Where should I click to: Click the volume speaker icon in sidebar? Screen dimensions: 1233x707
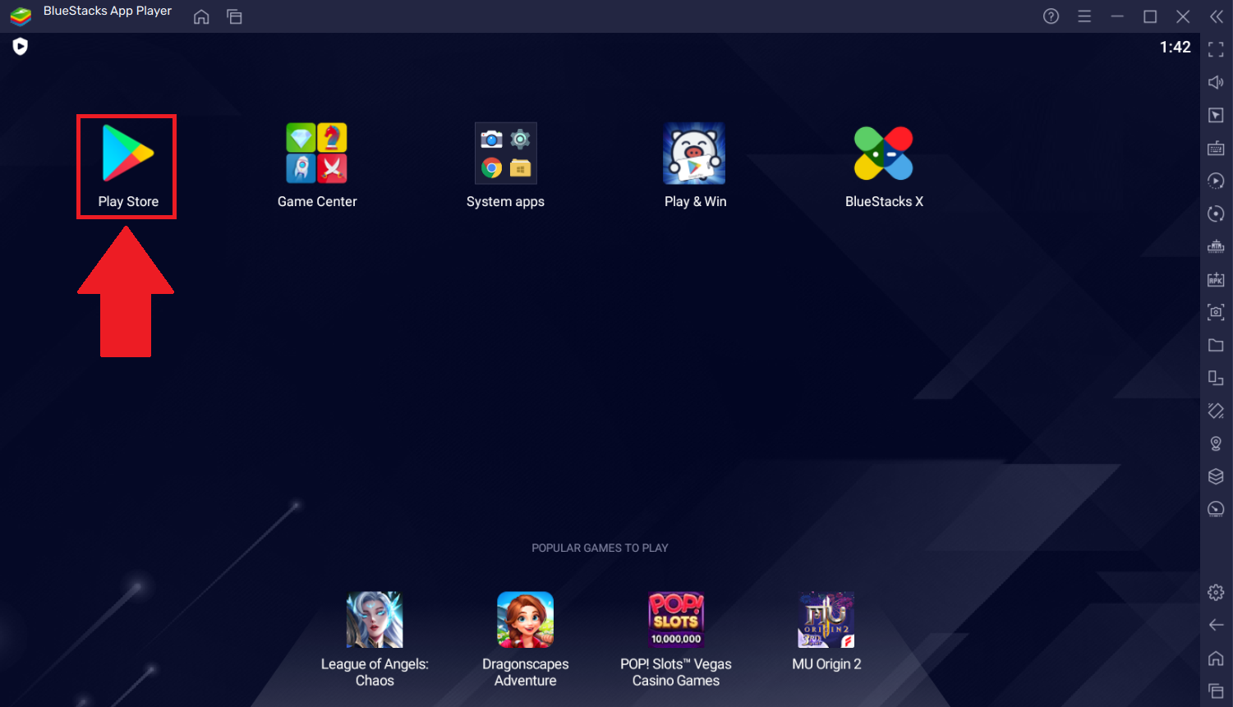coord(1216,82)
